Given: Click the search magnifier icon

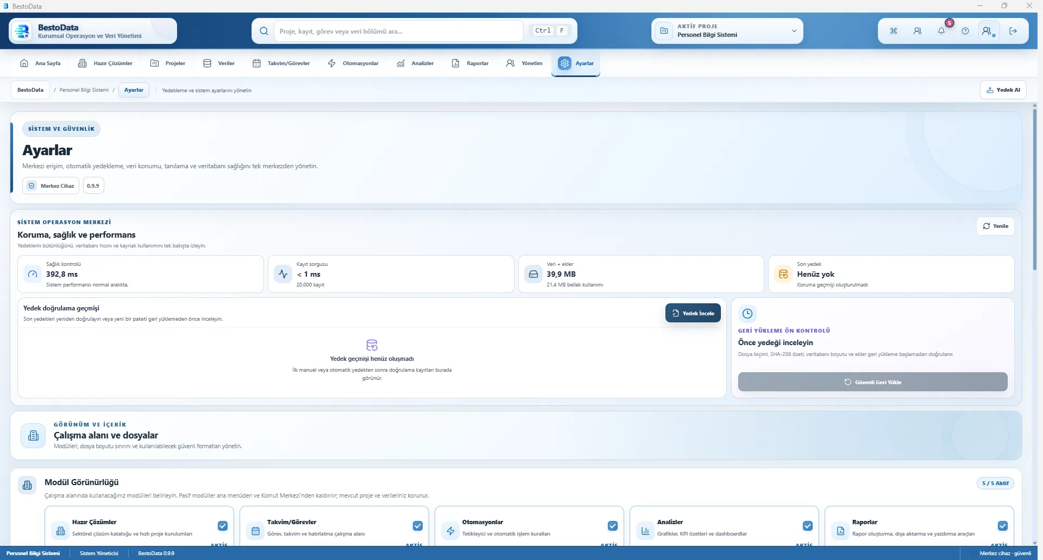Looking at the screenshot, I should coord(264,31).
